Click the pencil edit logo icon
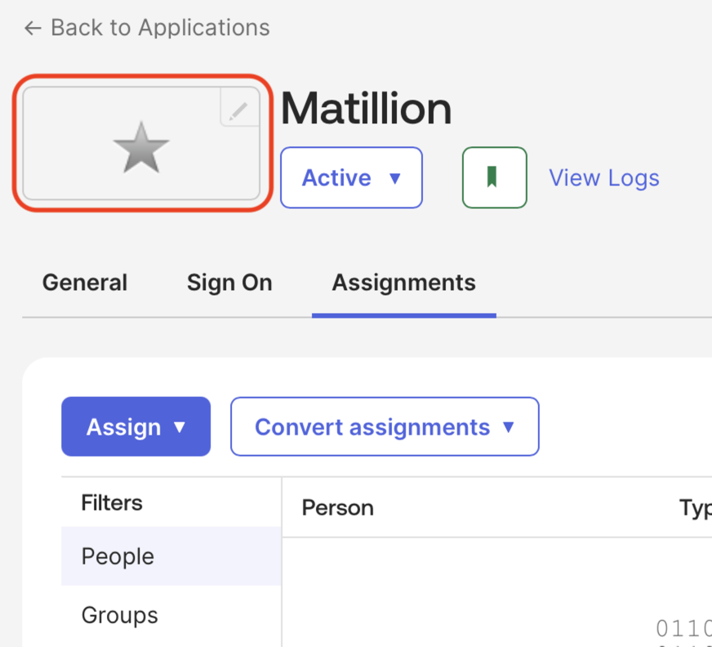Image resolution: width=712 pixels, height=647 pixels. 238,109
